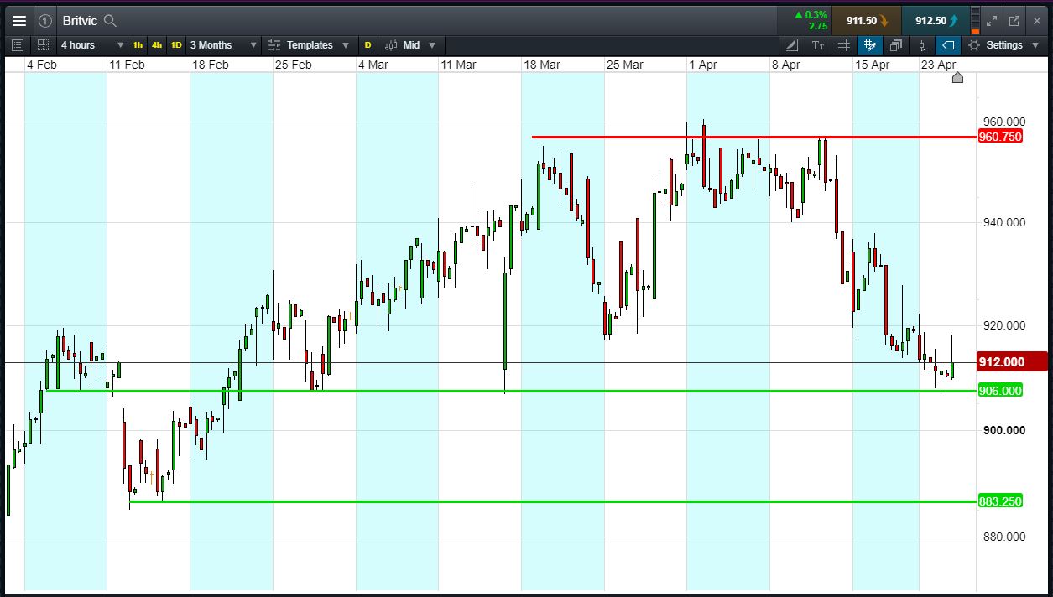Click the grey triangle marker above price axis
Image resolution: width=1053 pixels, height=597 pixels.
coord(958,78)
